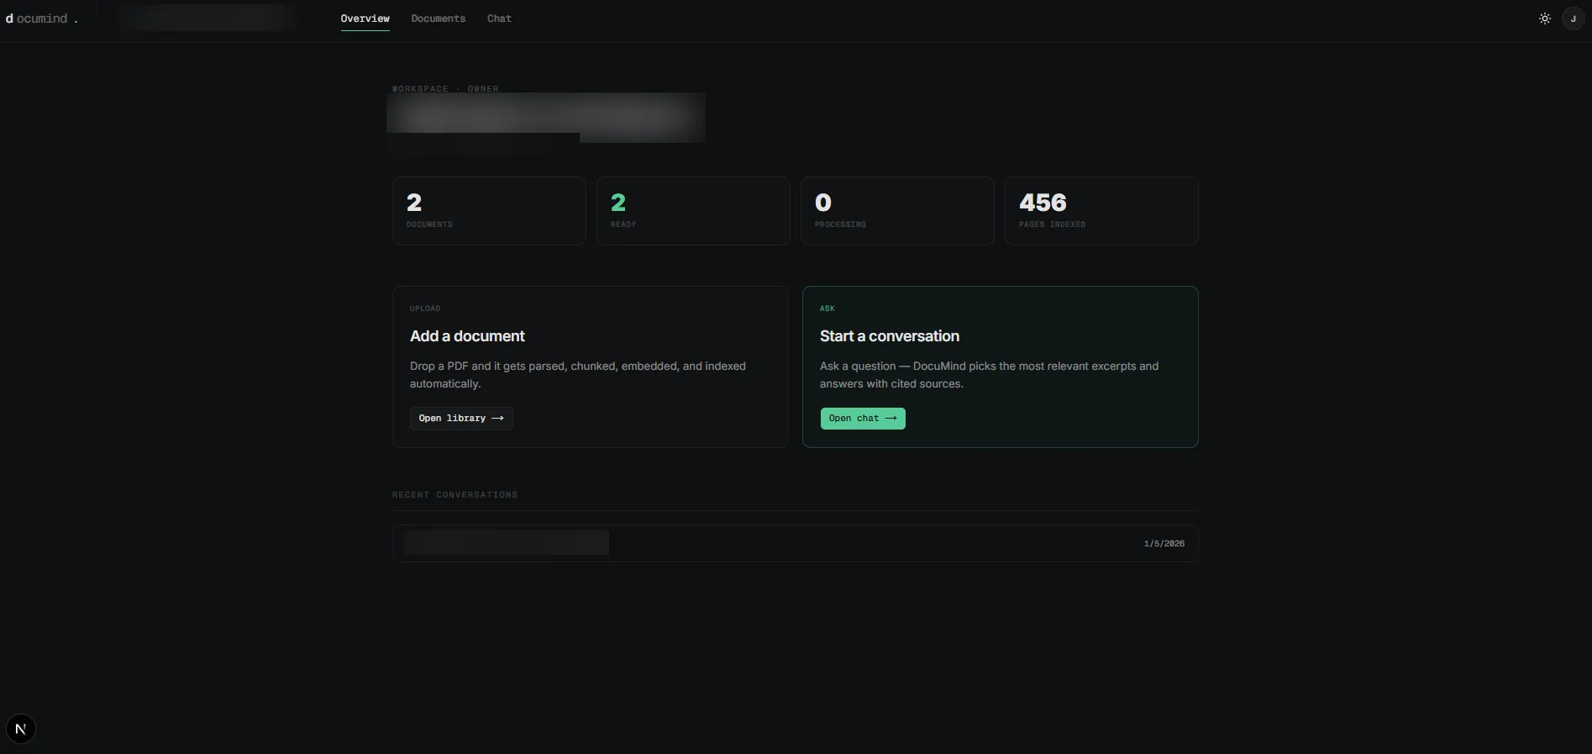Toggle the light/dark theme sun icon
Screen dimensions: 1592x754
(1544, 18)
